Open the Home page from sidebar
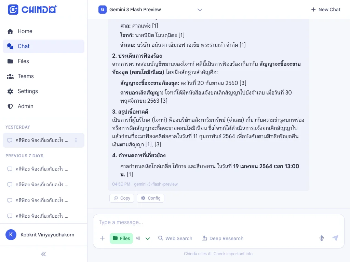This screenshot has width=350, height=262. pyautogui.click(x=43, y=31)
